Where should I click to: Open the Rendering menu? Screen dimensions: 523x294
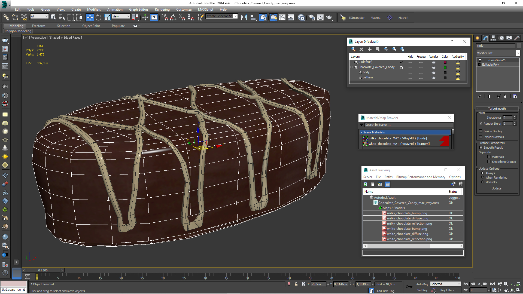pyautogui.click(x=162, y=9)
